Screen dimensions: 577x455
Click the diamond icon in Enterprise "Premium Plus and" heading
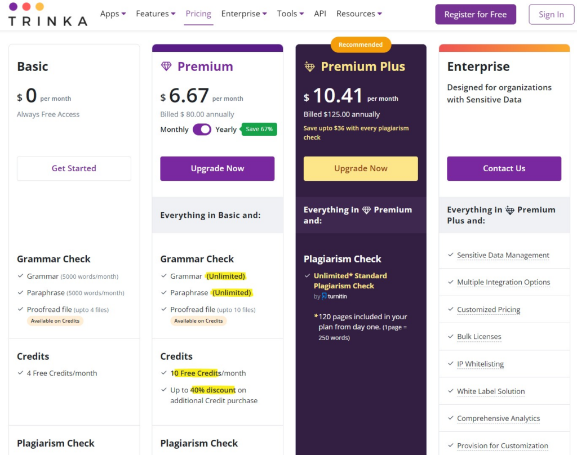pos(509,210)
